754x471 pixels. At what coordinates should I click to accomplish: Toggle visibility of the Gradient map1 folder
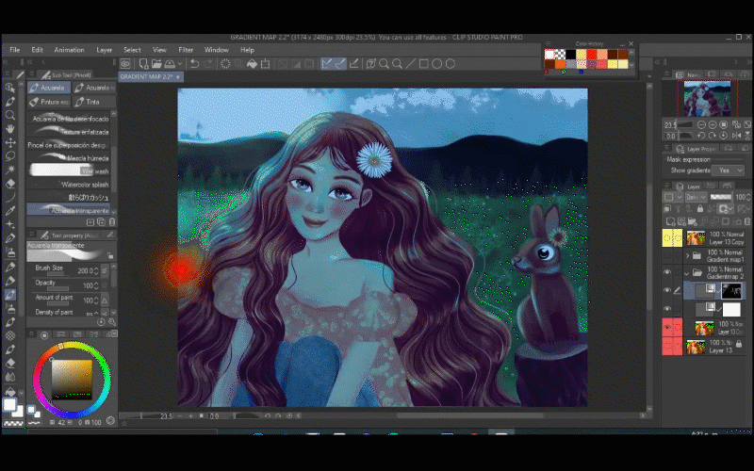click(668, 254)
